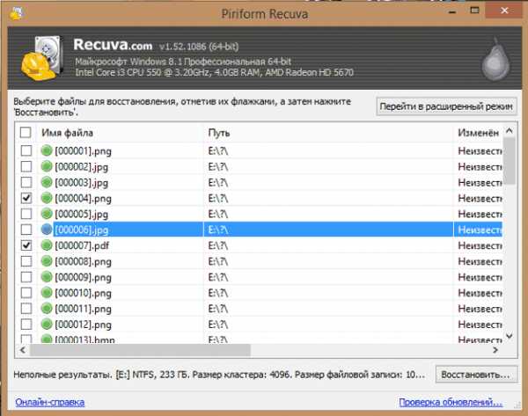Click green status dot of [000002].jpg
This screenshot has height=416, width=528.
[x=47, y=166]
